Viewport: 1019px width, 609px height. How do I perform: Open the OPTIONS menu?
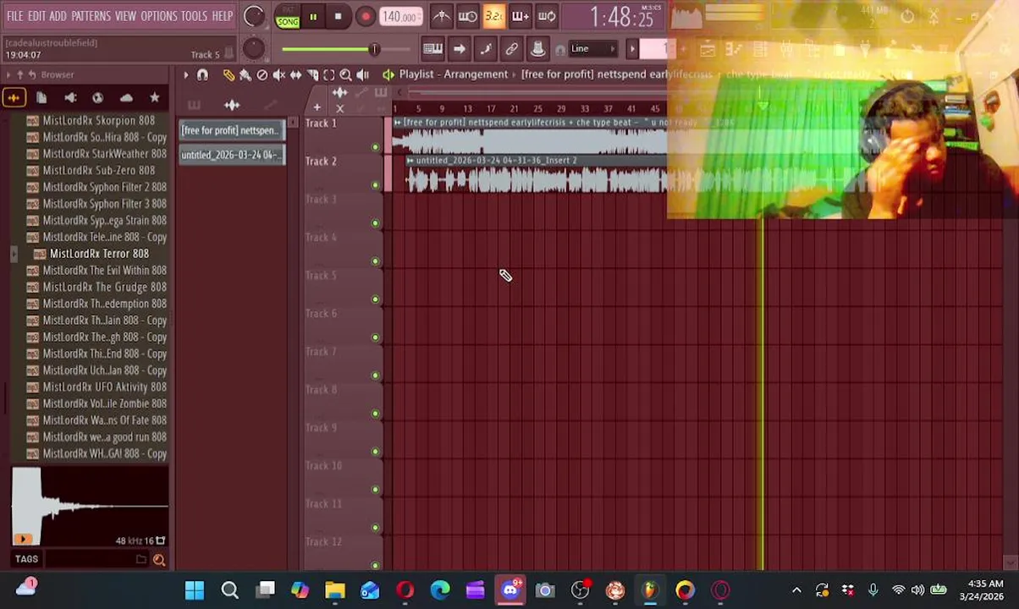[x=158, y=16]
